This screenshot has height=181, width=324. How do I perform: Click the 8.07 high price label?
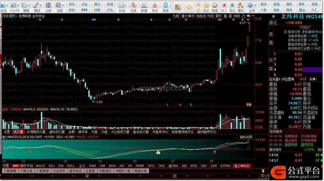[242, 23]
